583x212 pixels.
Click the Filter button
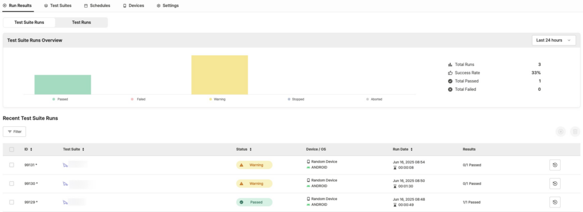[14, 131]
